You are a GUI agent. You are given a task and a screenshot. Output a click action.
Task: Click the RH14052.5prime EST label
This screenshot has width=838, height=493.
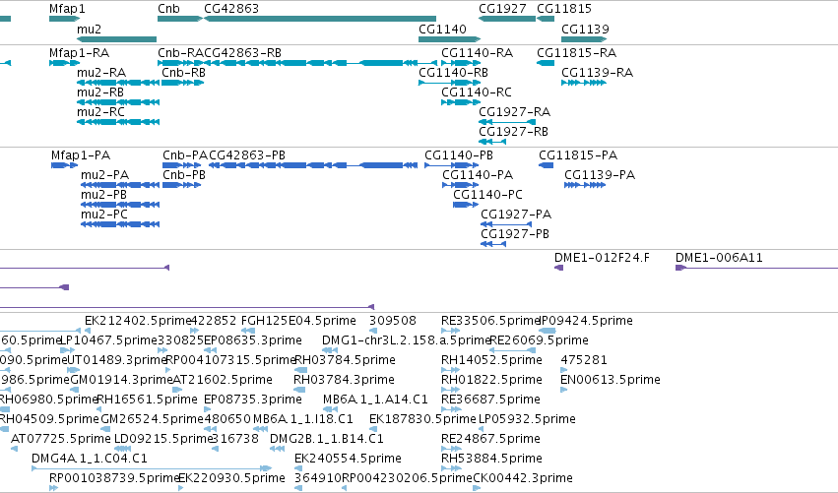point(491,360)
